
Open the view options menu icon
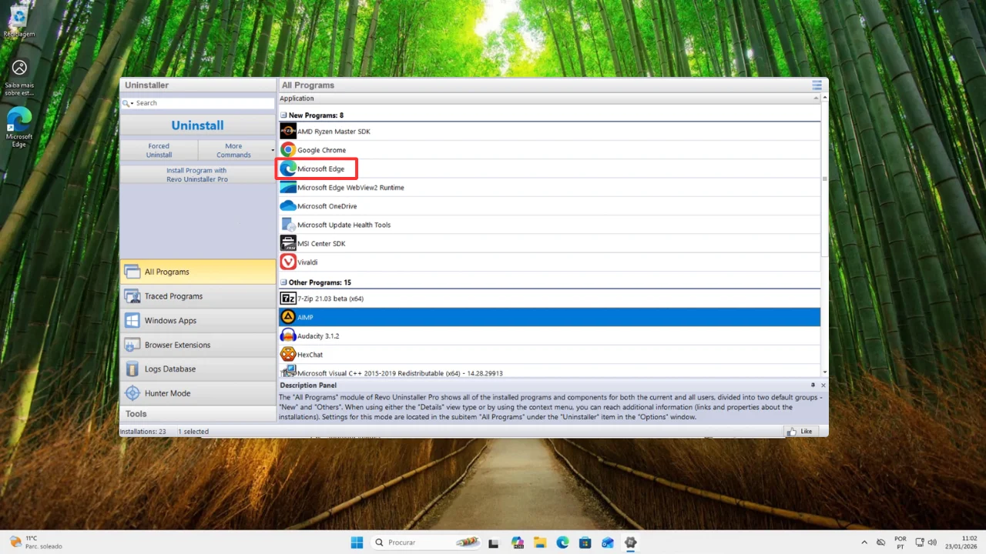pos(817,85)
